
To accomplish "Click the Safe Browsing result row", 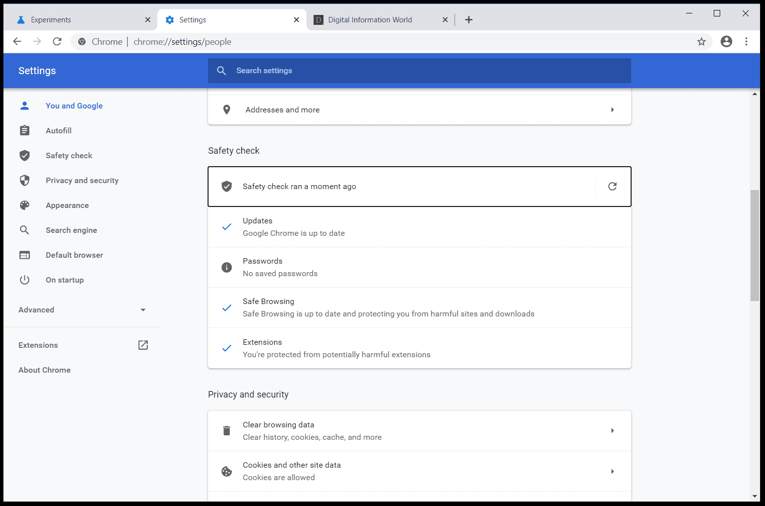I will click(x=419, y=307).
